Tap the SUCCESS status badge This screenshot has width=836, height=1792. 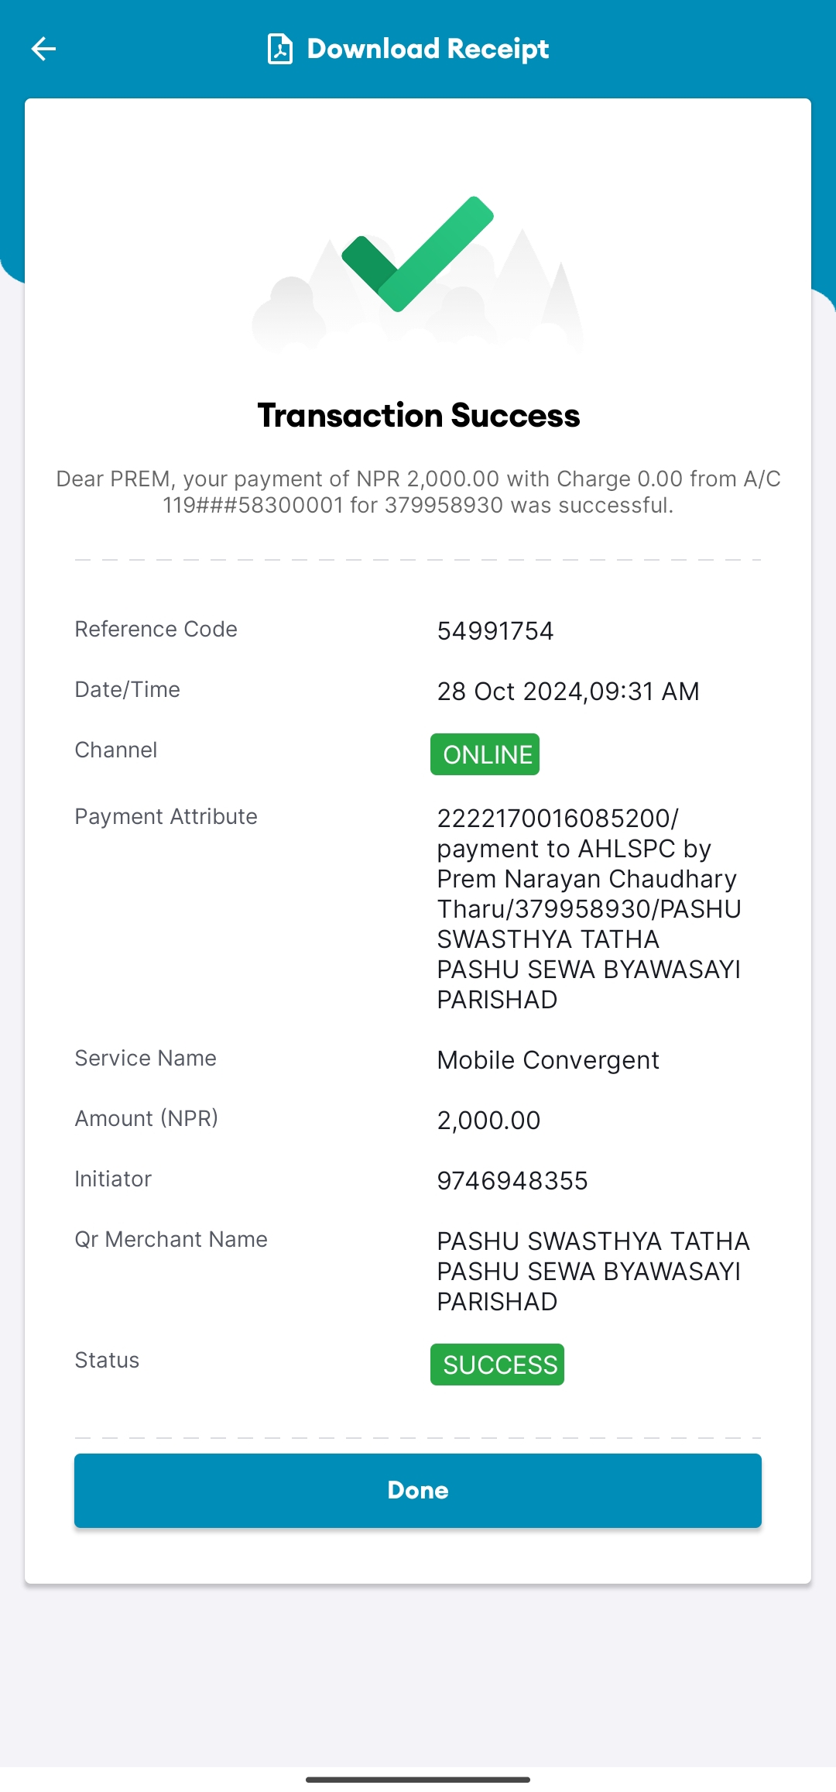(x=497, y=1365)
